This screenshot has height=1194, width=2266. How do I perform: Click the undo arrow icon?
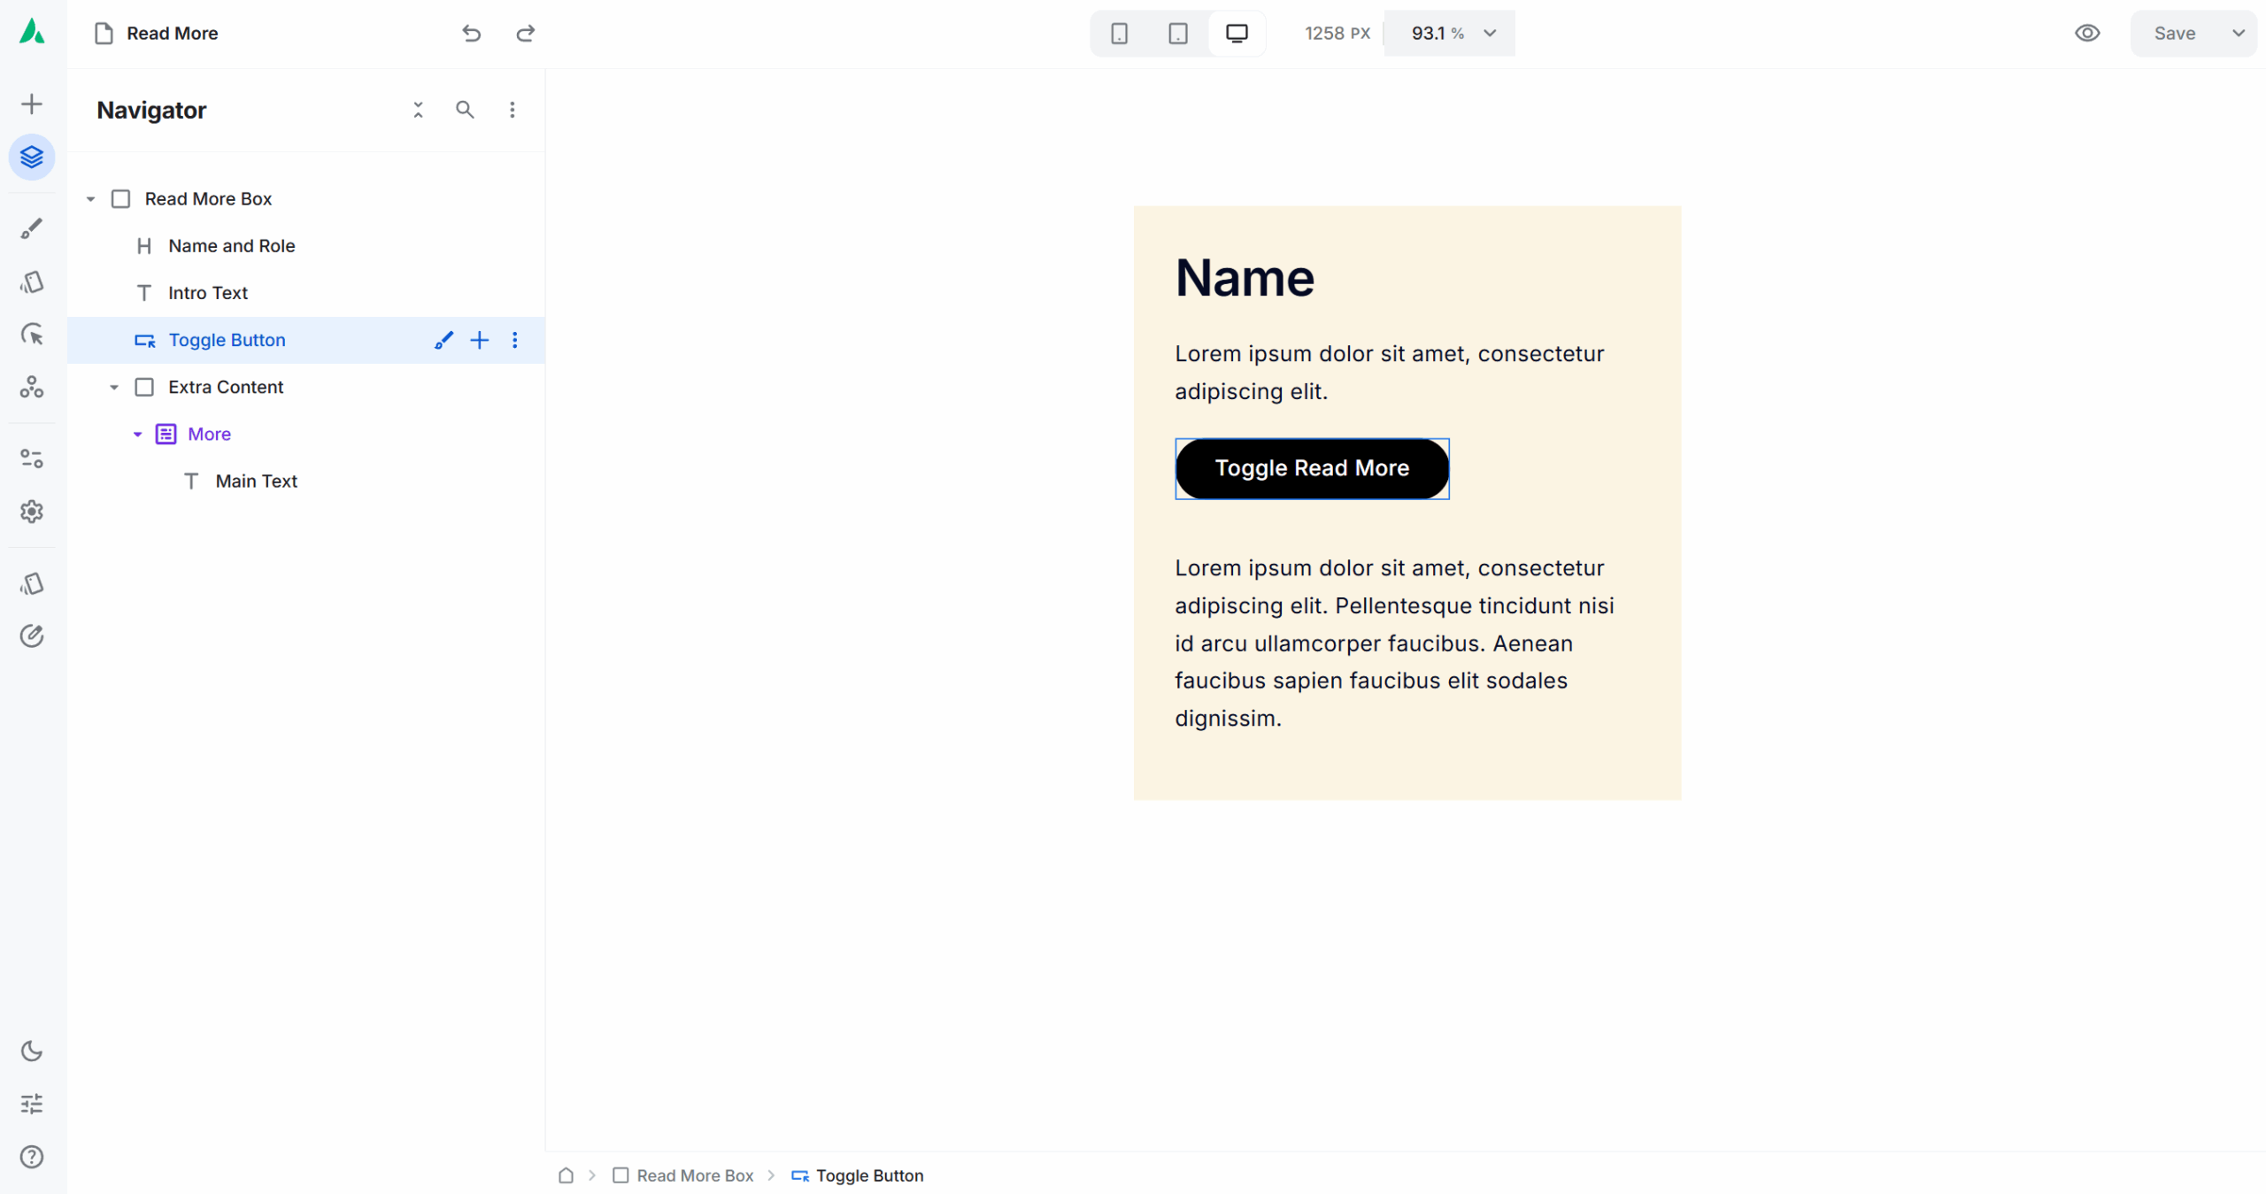pyautogui.click(x=471, y=33)
